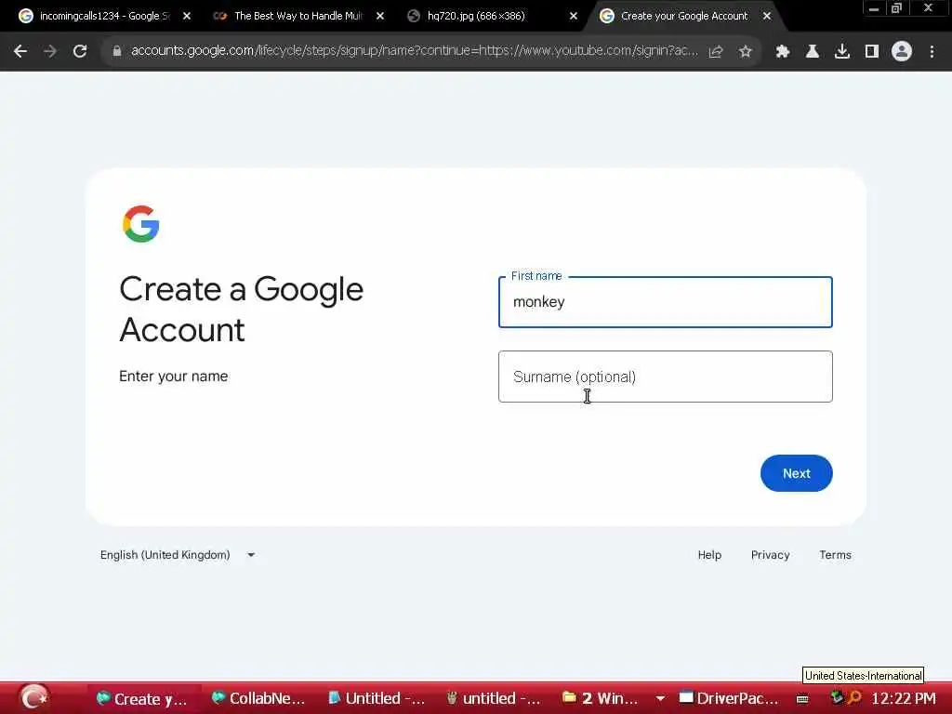The image size is (952, 714).
Task: Open the English (United Kingdom) language dropdown
Action: click(x=178, y=555)
